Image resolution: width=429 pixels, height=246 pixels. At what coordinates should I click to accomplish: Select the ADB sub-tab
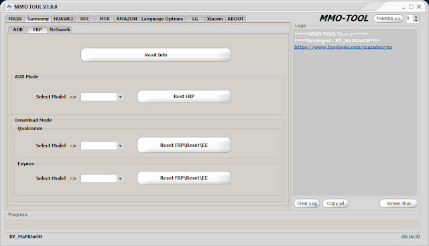[x=18, y=29]
